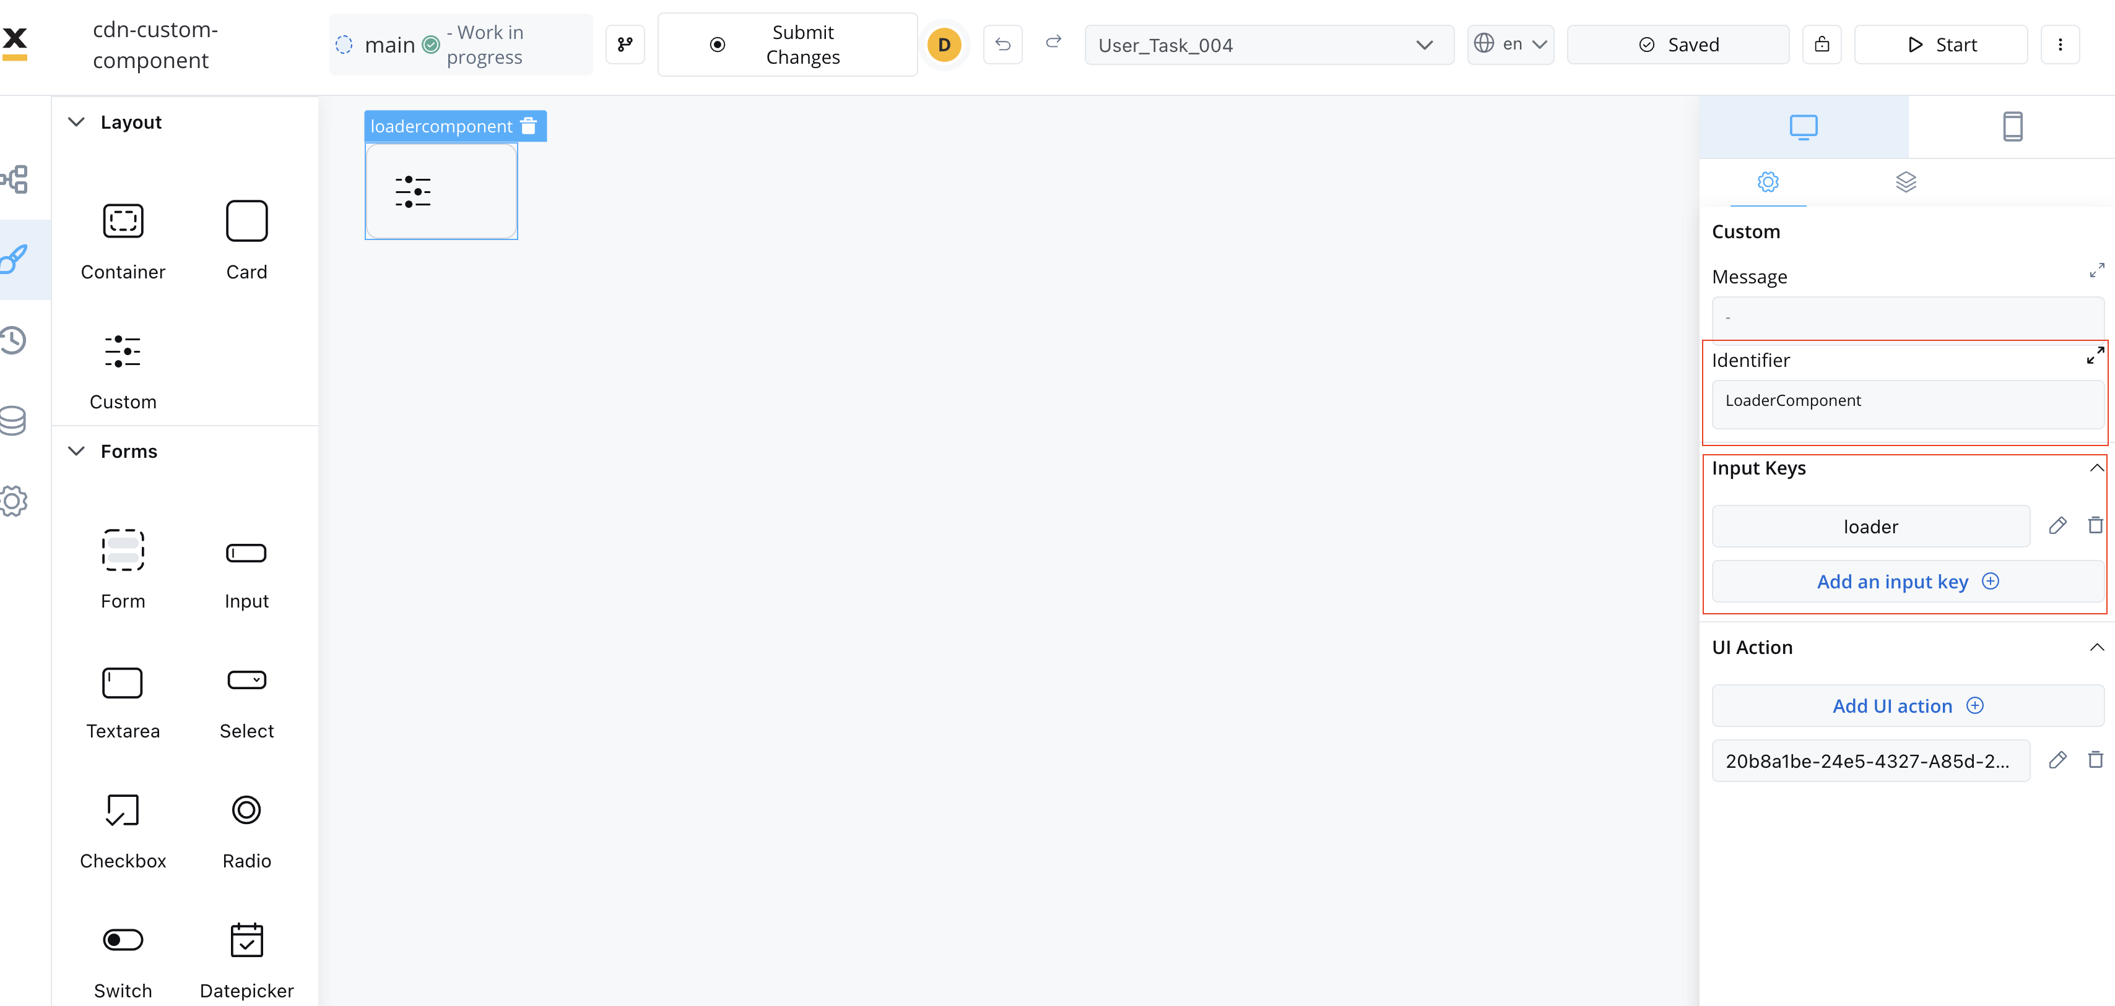The height and width of the screenshot is (1006, 2115).
Task: Click the redo arrow
Action: coord(1053,43)
